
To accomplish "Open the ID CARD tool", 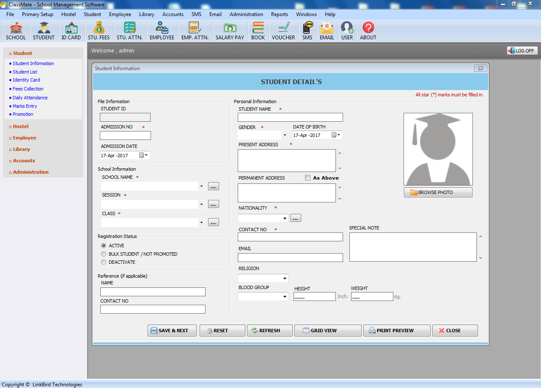I will 71,30.
